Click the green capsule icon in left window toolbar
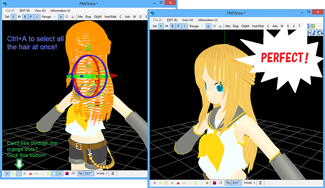325x188 pixels. (48, 173)
